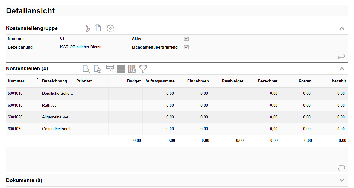This screenshot has width=354, height=188.
Task: Select the Rathaus row
Action: point(49,105)
